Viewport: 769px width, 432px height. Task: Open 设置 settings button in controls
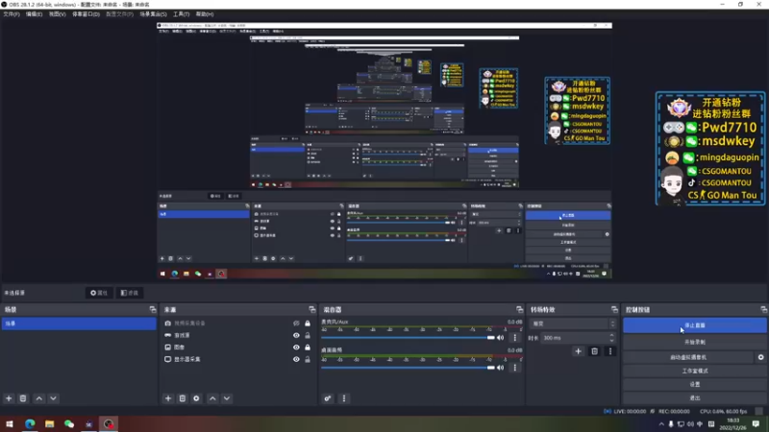[694, 385]
